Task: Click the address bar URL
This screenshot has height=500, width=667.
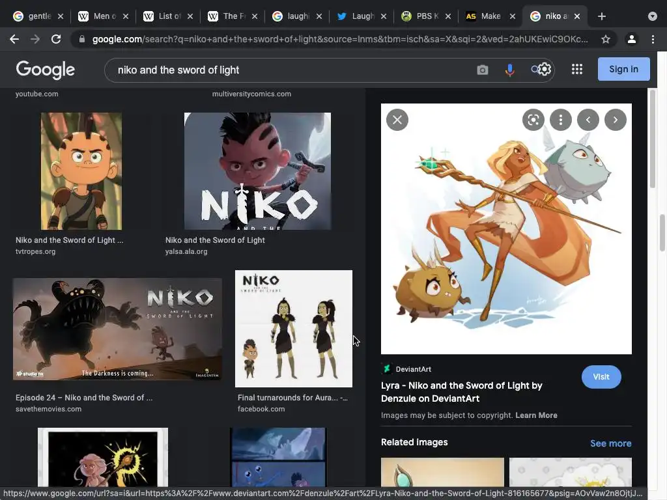Action: pyautogui.click(x=340, y=39)
